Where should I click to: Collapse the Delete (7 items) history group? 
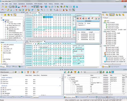click(x=104, y=31)
